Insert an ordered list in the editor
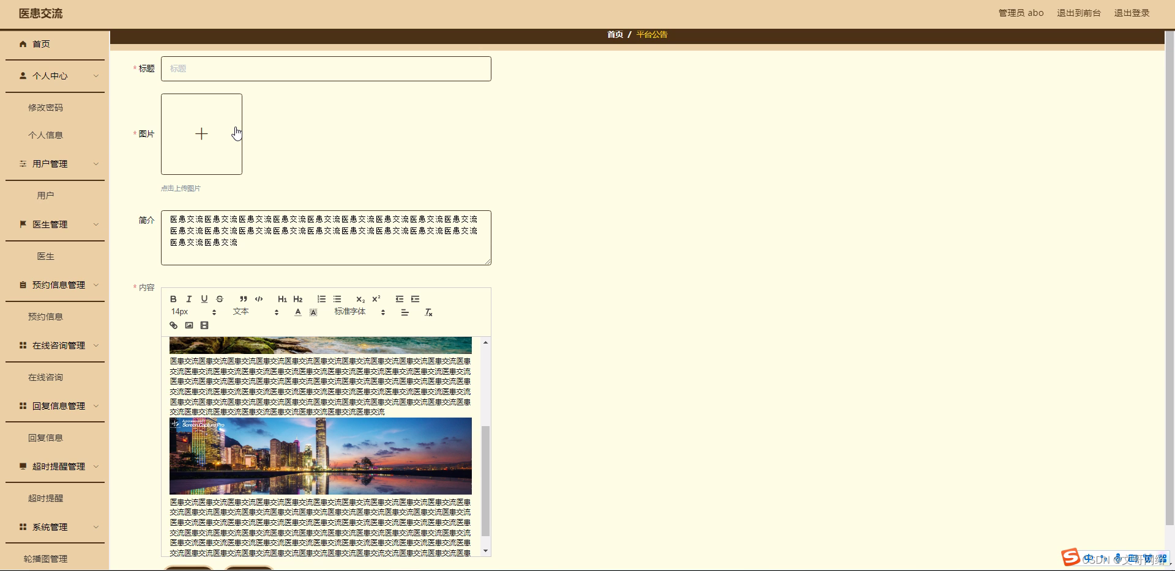The width and height of the screenshot is (1175, 571). click(x=321, y=299)
